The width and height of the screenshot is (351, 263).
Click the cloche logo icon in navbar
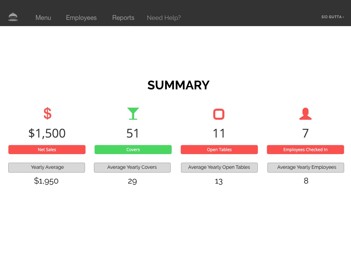pyautogui.click(x=13, y=17)
